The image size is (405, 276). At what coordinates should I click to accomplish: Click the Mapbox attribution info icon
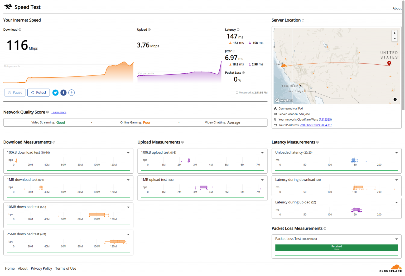pyautogui.click(x=395, y=99)
